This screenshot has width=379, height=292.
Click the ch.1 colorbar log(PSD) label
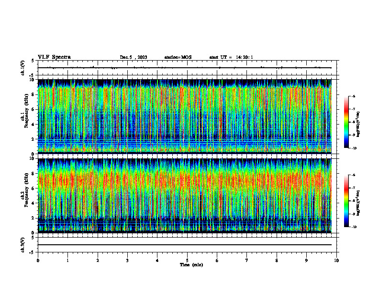click(358, 125)
